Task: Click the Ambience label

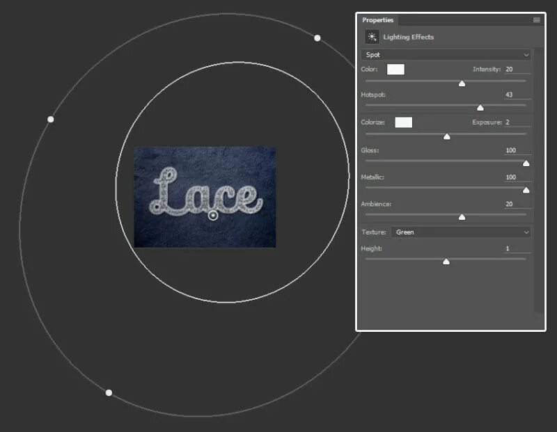Action: click(376, 204)
